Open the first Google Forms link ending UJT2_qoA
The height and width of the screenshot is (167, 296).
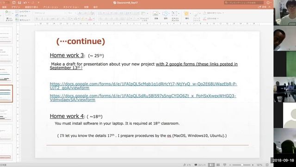pos(143,86)
